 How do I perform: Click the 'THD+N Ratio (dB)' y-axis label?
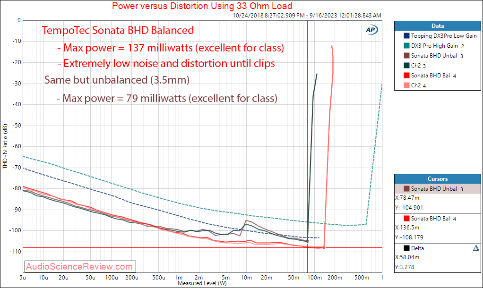[x=5, y=146]
